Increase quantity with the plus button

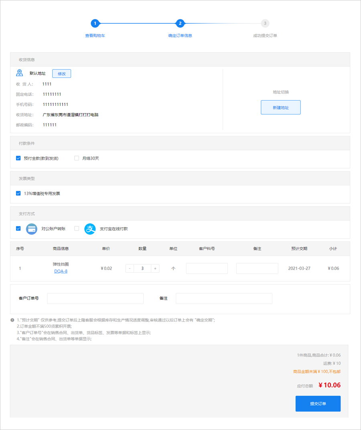point(155,268)
